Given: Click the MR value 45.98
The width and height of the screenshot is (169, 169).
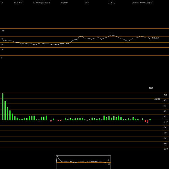Looking at the screenshot, I should coord(157,99).
